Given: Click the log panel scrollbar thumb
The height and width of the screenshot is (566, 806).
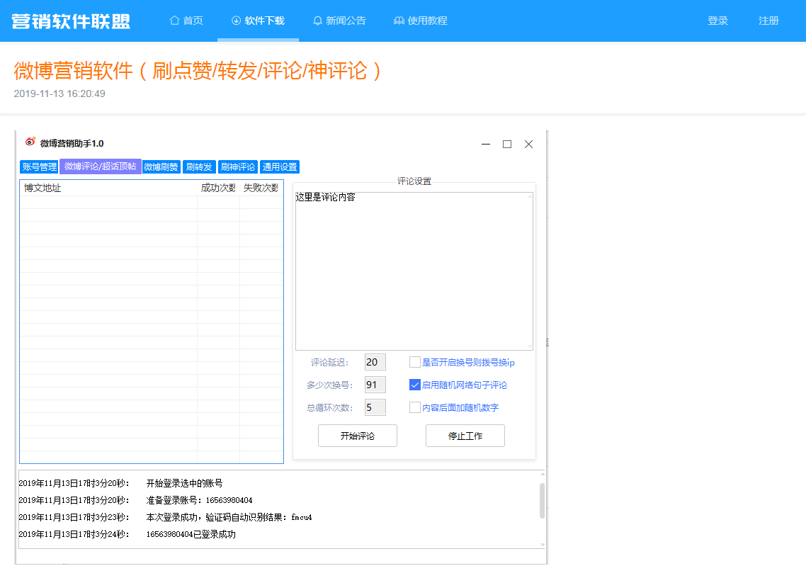Looking at the screenshot, I should point(543,500).
